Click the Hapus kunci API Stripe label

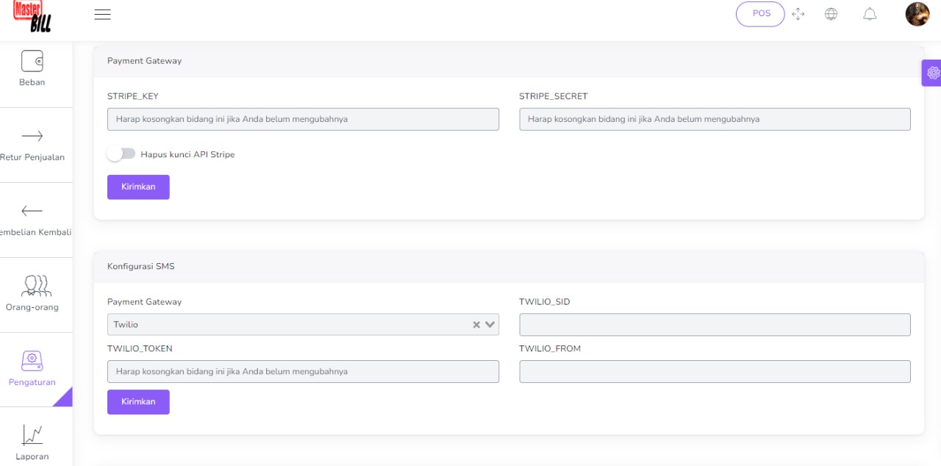click(187, 154)
